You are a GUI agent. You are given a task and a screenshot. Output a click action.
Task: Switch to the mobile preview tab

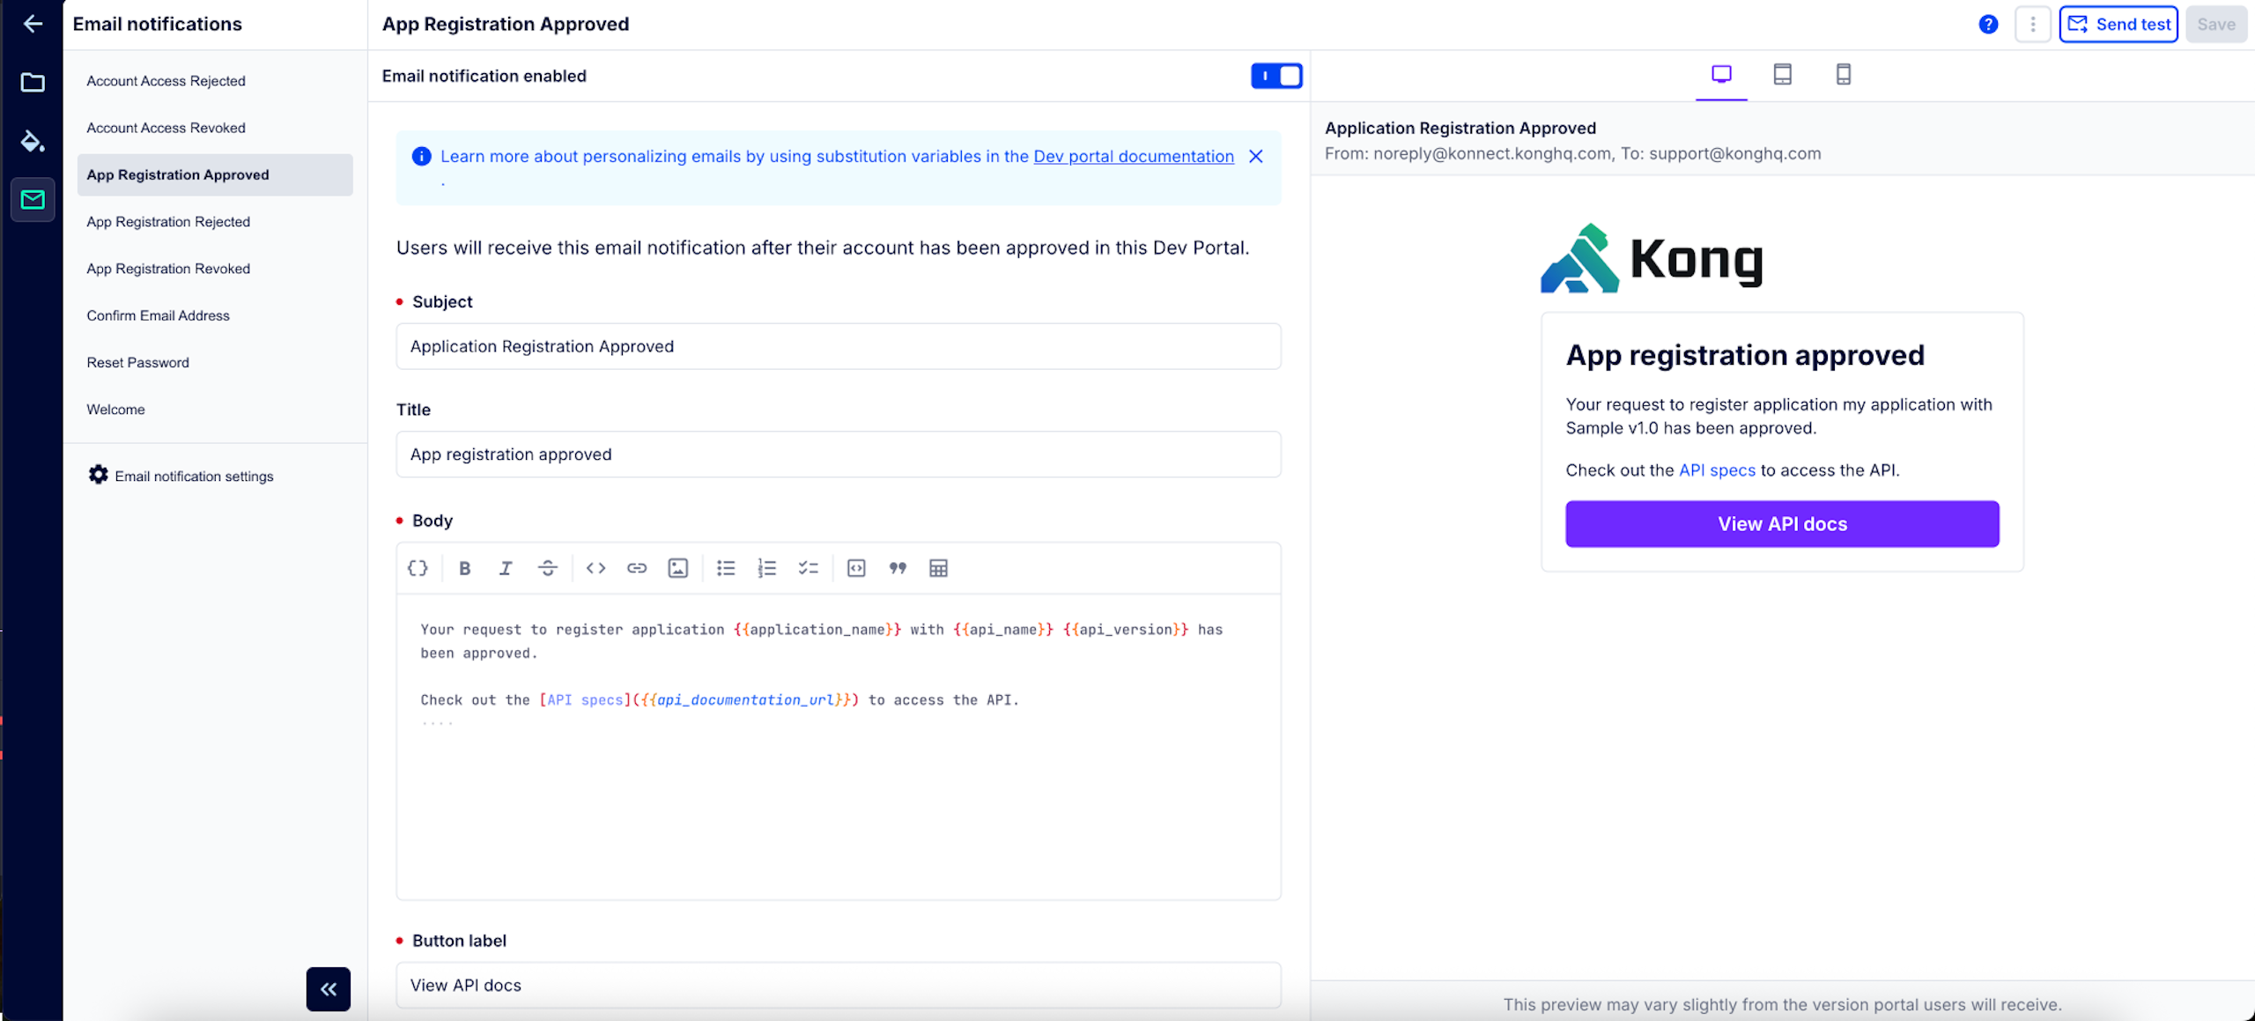click(1843, 74)
